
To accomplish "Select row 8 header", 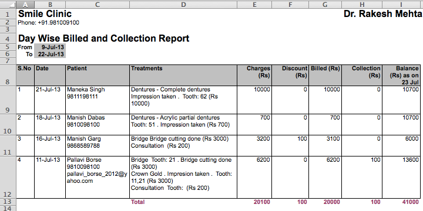I will 8,76.
